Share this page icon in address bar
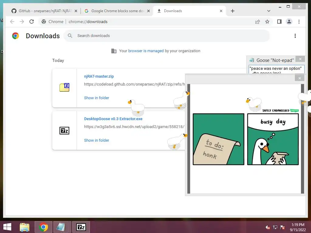311x233 pixels. click(x=258, y=22)
